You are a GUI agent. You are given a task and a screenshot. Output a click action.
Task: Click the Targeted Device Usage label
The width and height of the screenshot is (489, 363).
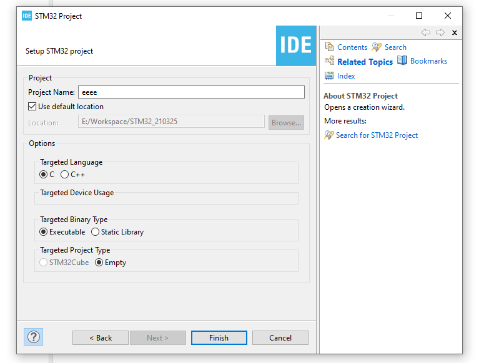[77, 193]
